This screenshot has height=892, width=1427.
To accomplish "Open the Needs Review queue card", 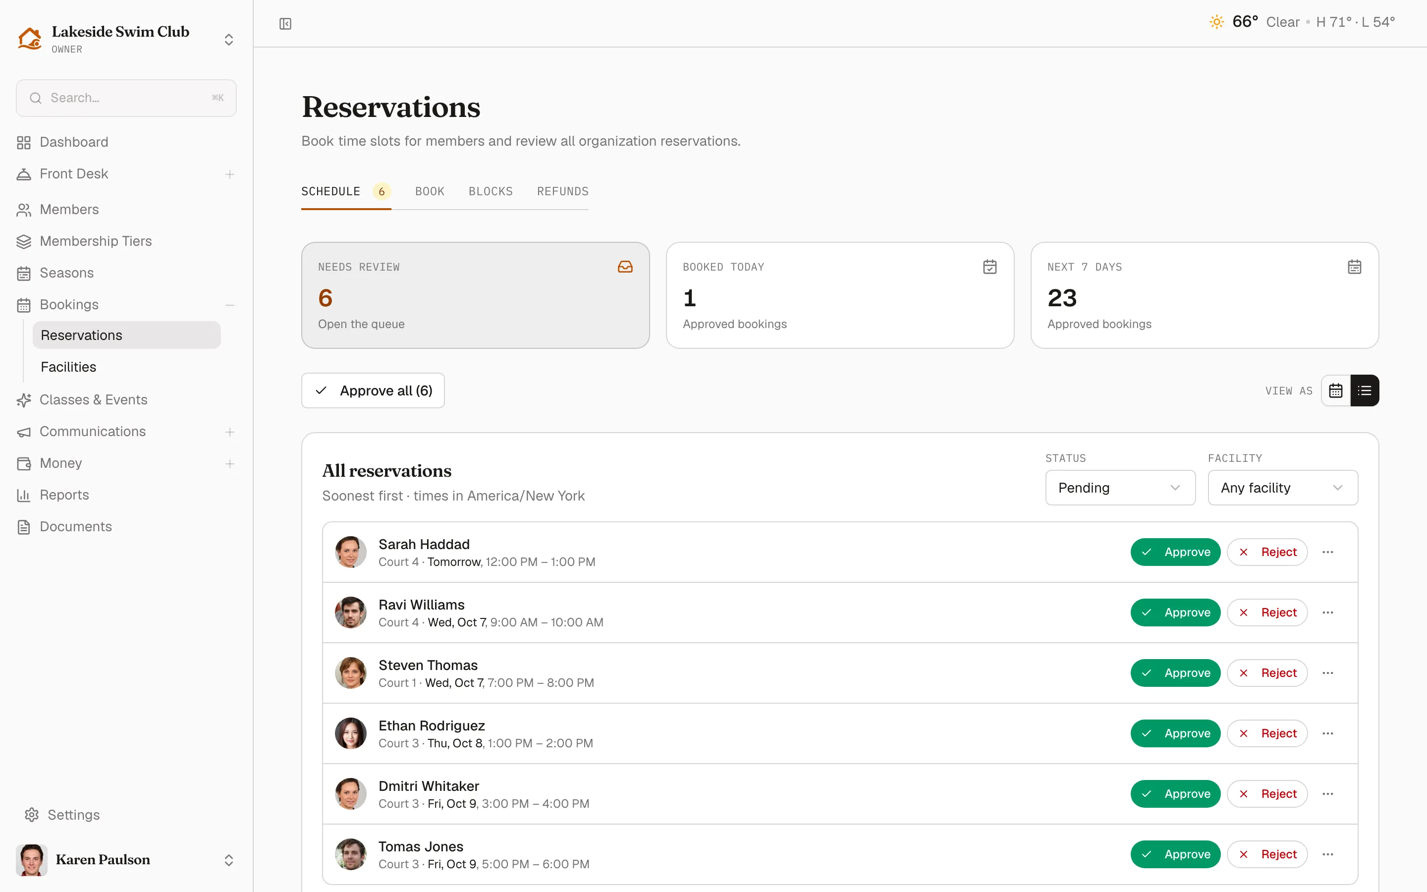I will click(x=475, y=295).
